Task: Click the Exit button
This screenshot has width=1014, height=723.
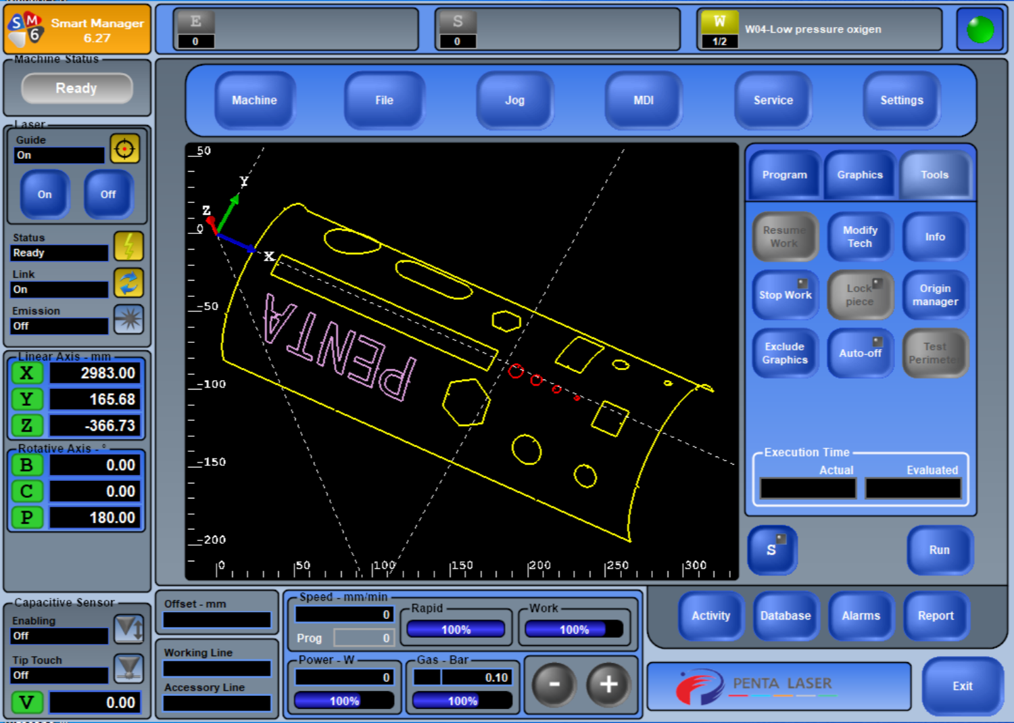Action: [963, 686]
